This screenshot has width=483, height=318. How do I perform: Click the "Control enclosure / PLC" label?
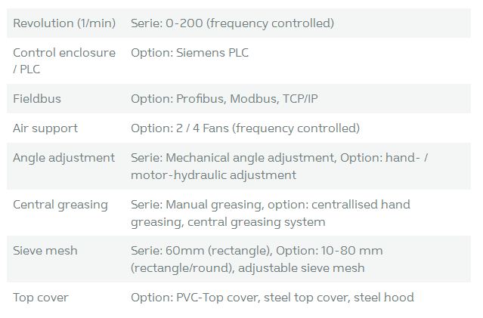tap(64, 60)
